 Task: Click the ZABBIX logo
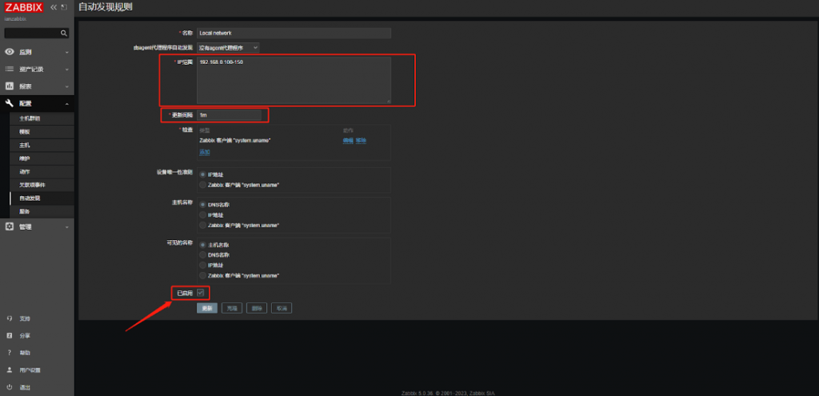(24, 6)
